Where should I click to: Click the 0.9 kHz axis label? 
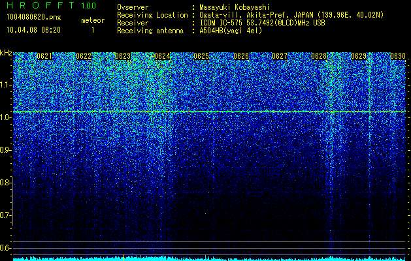[5, 150]
